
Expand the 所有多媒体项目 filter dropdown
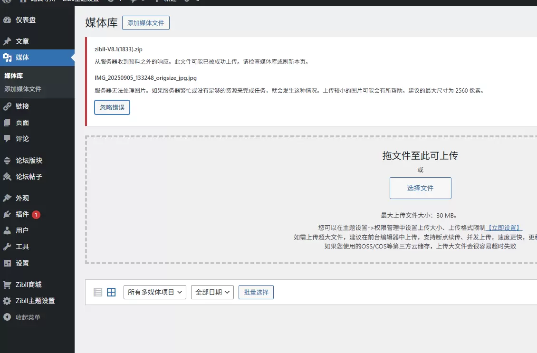(155, 292)
